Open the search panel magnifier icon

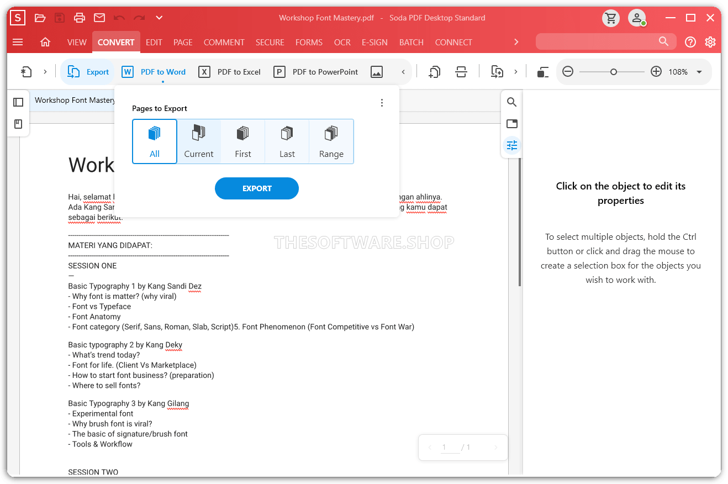[512, 102]
